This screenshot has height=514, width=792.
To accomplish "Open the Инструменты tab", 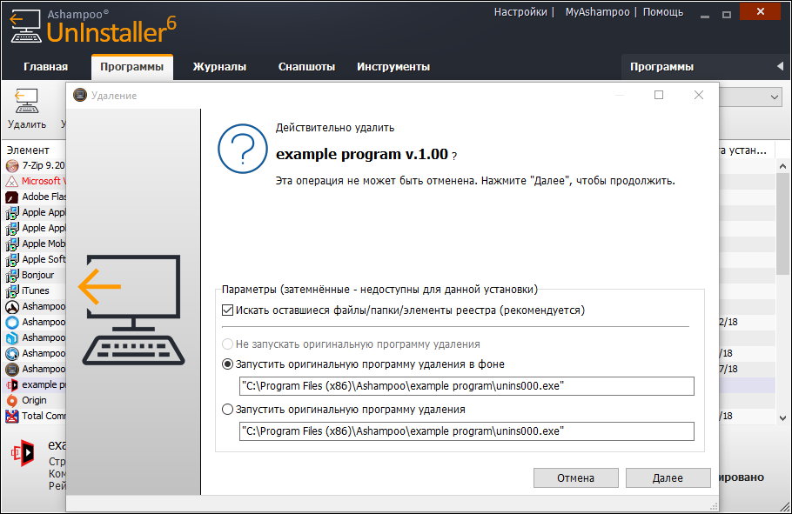I will (x=393, y=67).
